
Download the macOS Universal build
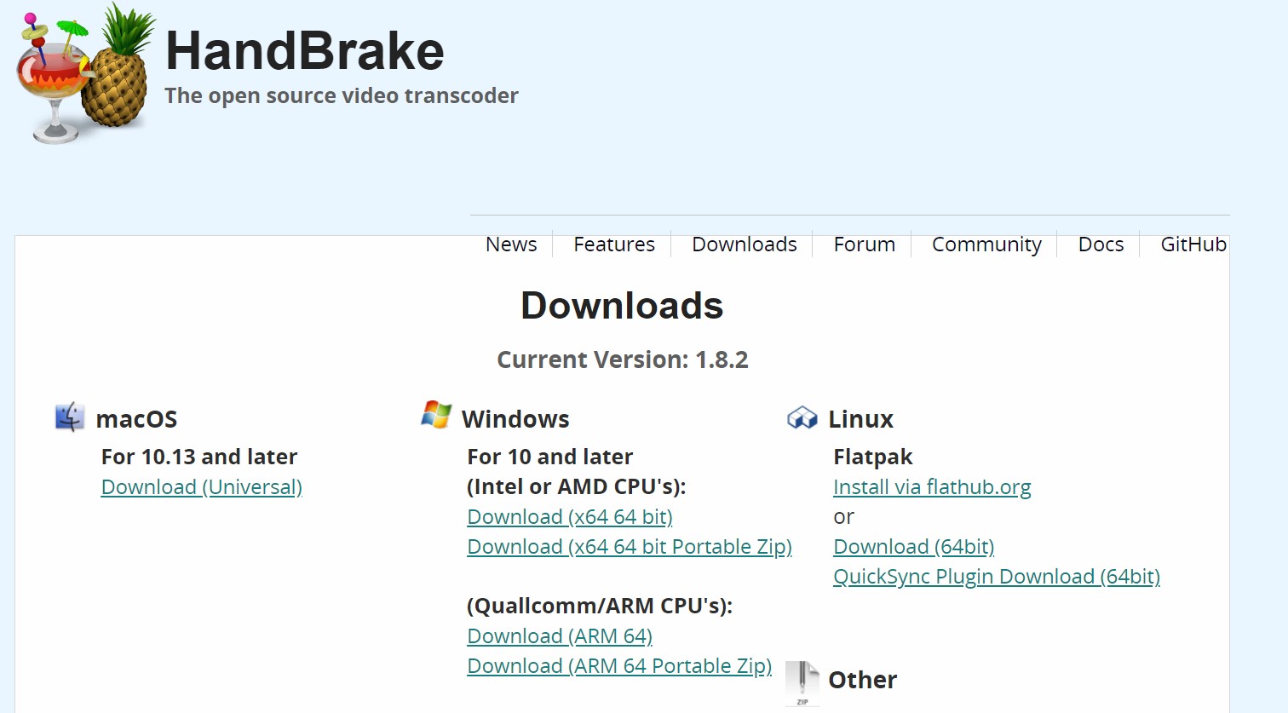coord(202,487)
